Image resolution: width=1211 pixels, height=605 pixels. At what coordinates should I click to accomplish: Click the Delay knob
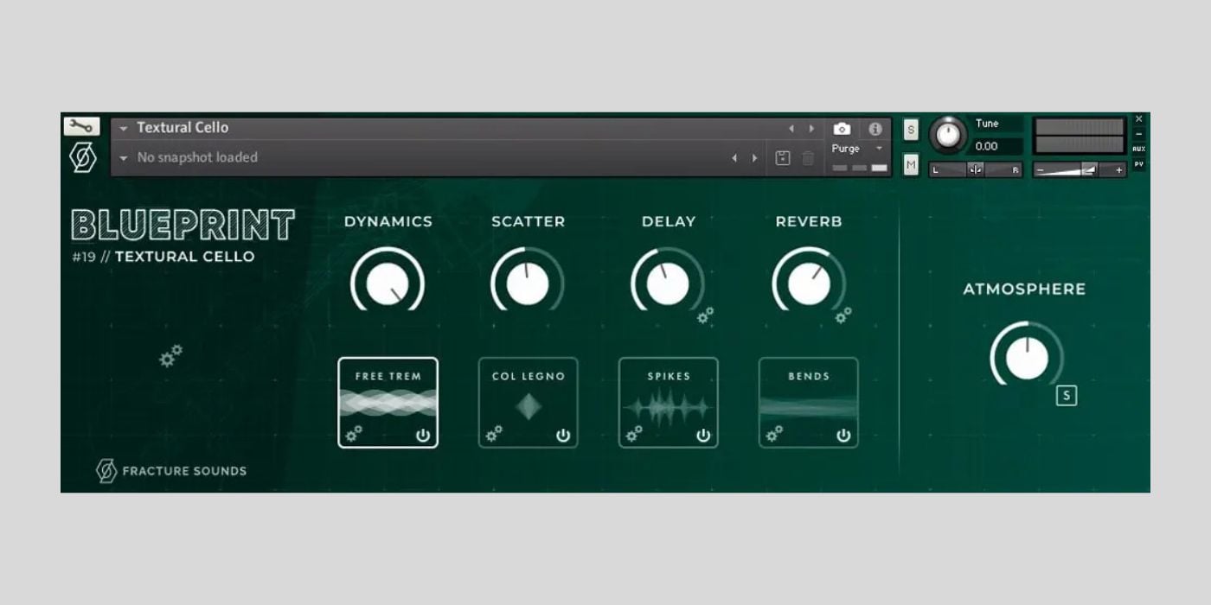(668, 282)
